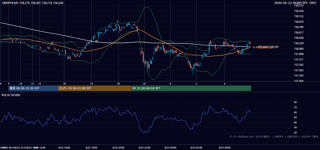Click bottom date label 6/22 22:00
320x150 pixels.
[144, 147]
